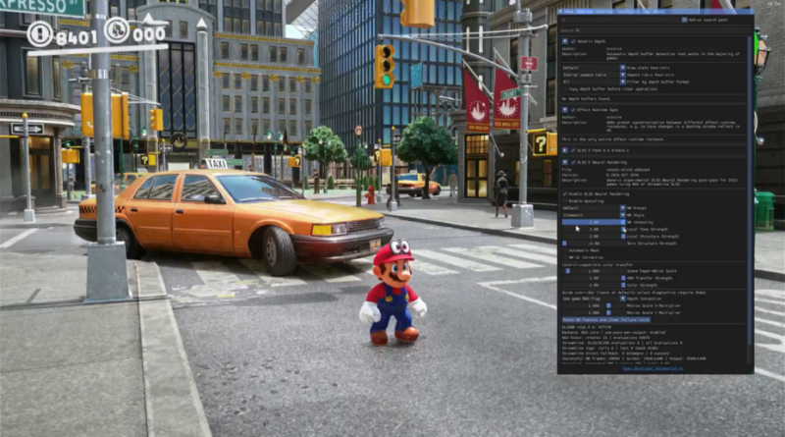785x437 pixels.
Task: Click the add-ons panel vertical scrollbar
Action: 750,191
